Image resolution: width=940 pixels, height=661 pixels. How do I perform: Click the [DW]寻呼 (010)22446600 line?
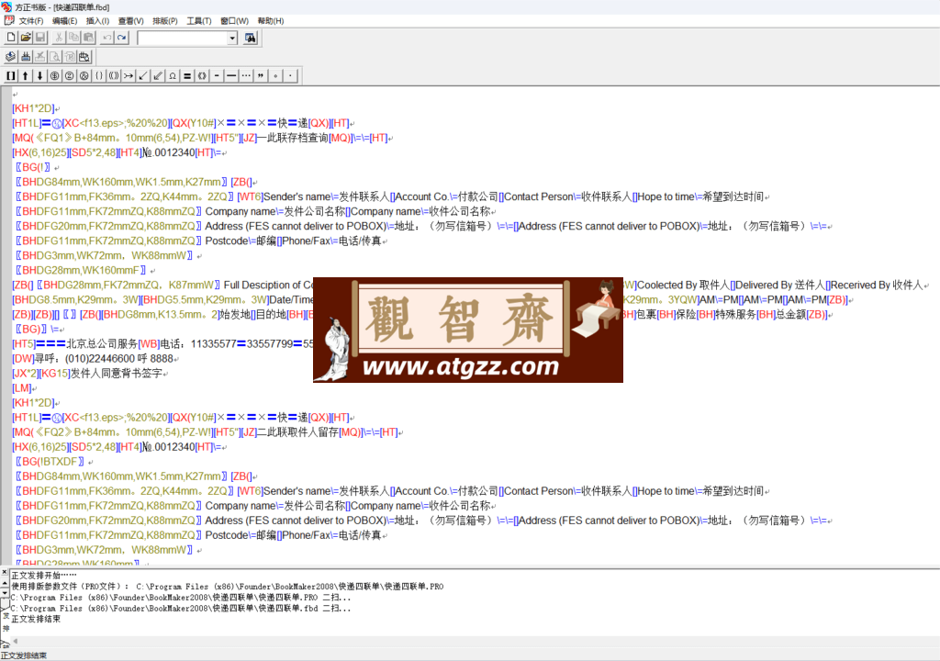pyautogui.click(x=95, y=359)
